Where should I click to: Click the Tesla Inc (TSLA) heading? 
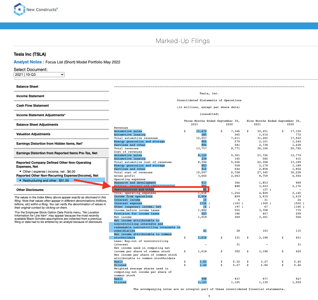click(30, 54)
